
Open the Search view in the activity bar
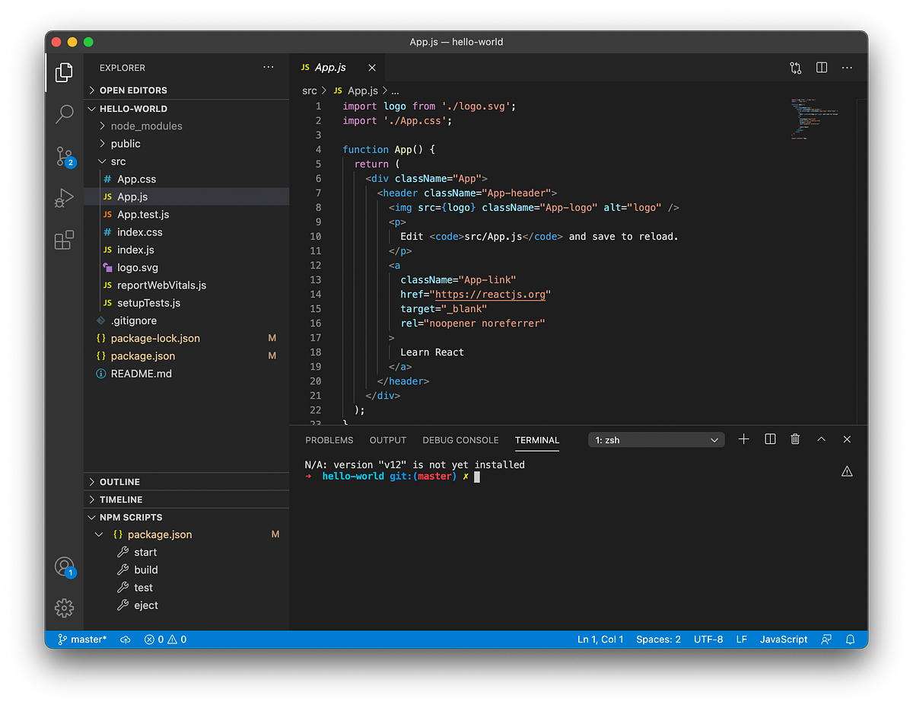point(64,114)
